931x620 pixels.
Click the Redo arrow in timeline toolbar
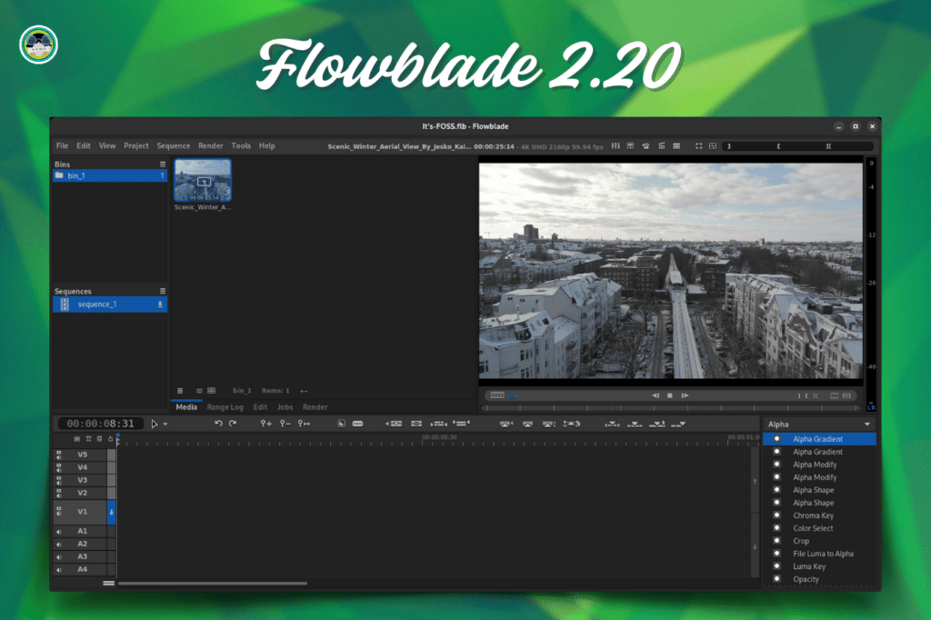click(233, 424)
